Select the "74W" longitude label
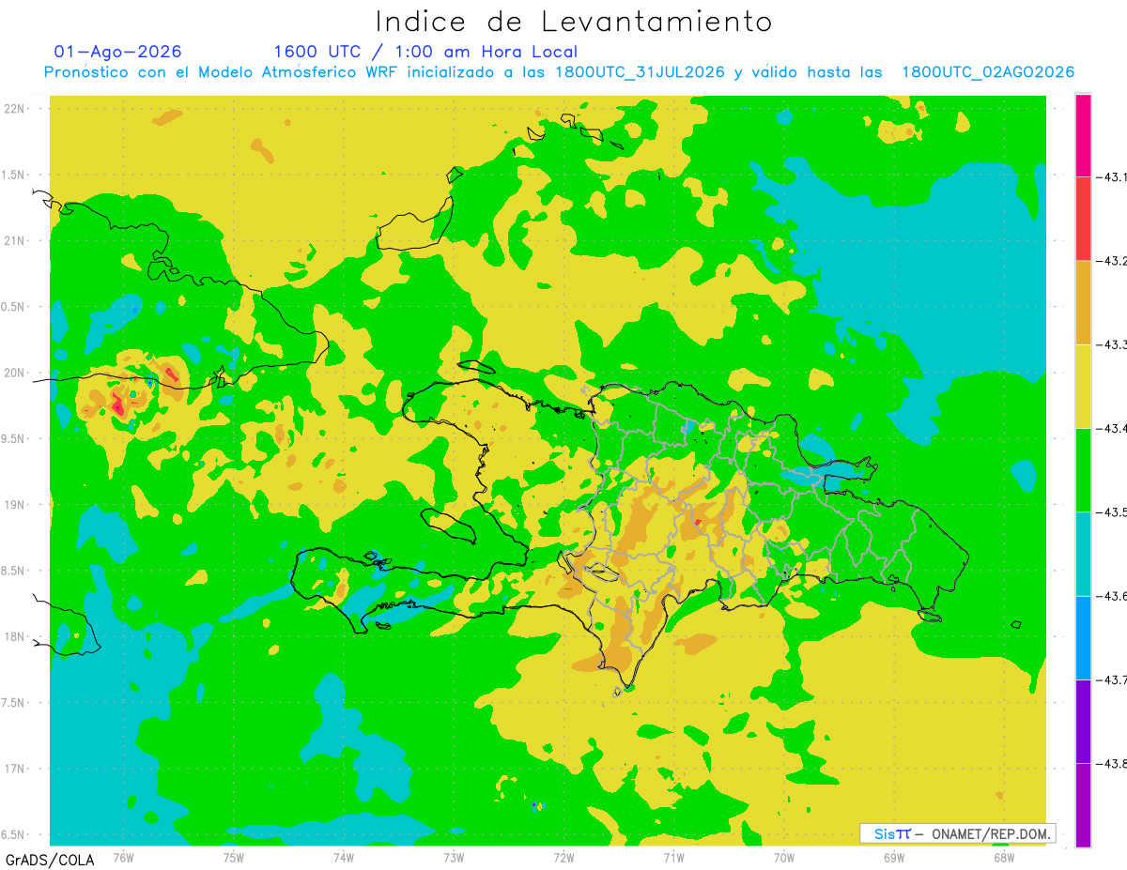Image resolution: width=1127 pixels, height=870 pixels. [x=344, y=857]
